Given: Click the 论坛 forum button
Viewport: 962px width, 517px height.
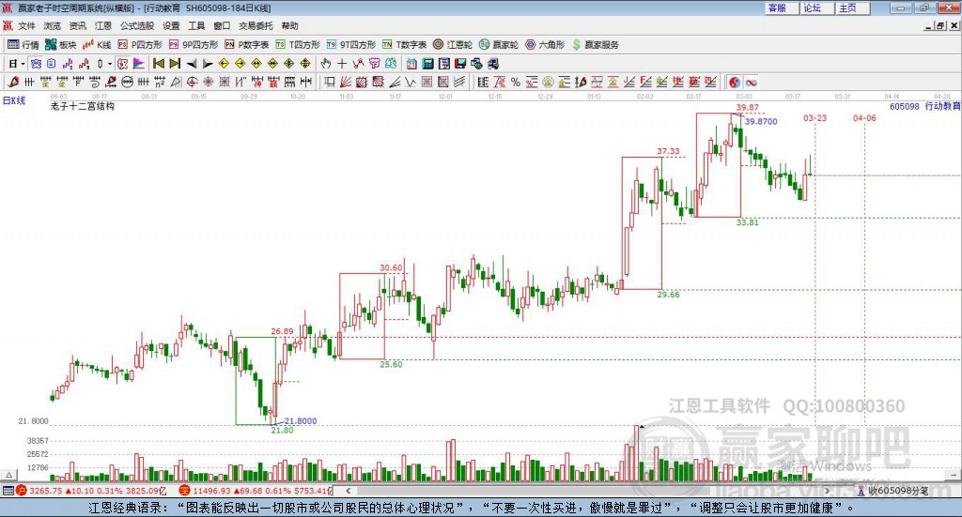Looking at the screenshot, I should (x=816, y=8).
